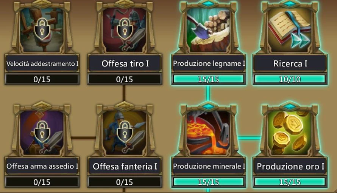Click the Produzione oro I 15/15 progress bar
337x193 pixels.
point(290,182)
